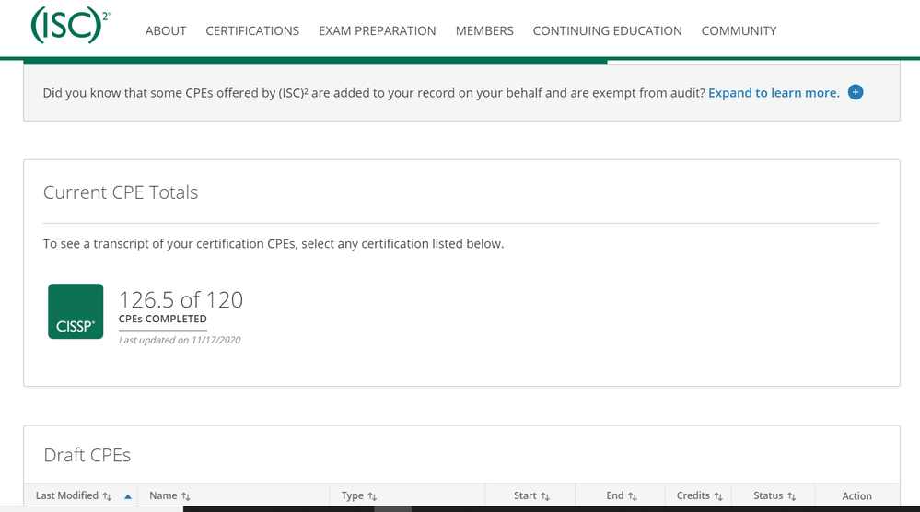
Task: Click sort arrows beside End column
Action: pos(633,496)
